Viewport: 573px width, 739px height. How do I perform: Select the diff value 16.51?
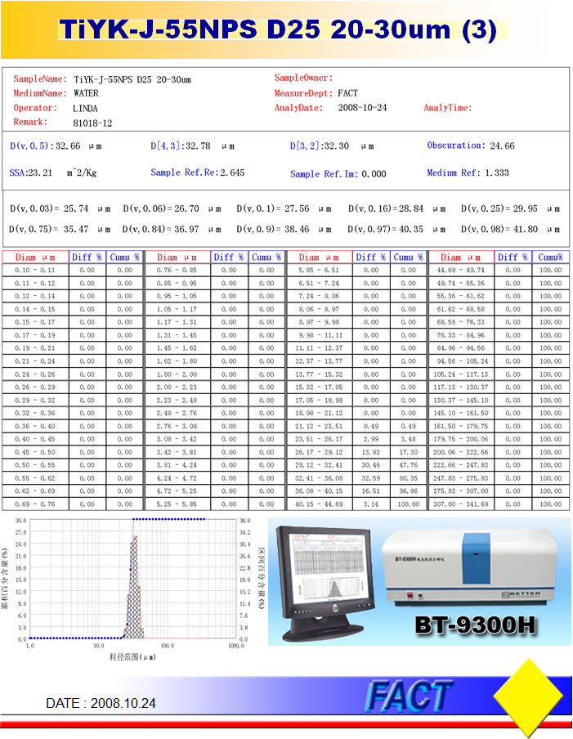(x=370, y=491)
